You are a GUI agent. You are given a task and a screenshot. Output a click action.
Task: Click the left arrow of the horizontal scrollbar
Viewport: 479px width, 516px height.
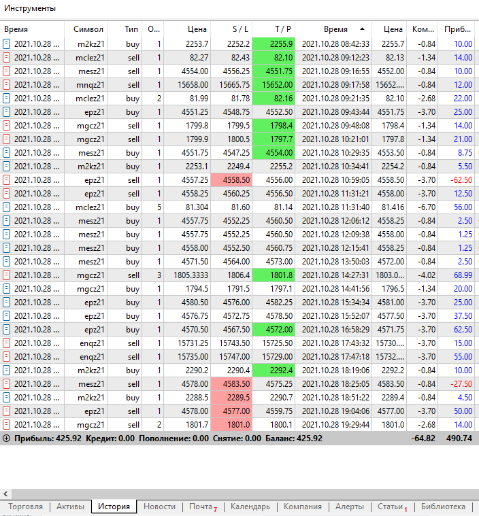click(x=5, y=494)
